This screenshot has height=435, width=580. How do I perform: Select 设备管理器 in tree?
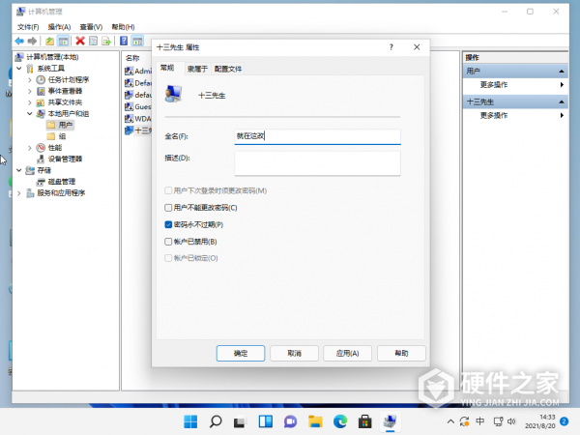tap(60, 159)
